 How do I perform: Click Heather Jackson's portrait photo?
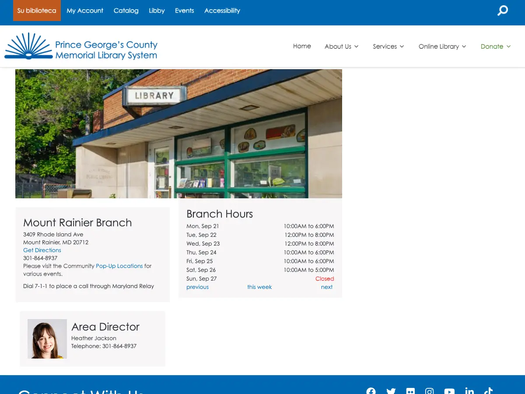[x=47, y=339]
